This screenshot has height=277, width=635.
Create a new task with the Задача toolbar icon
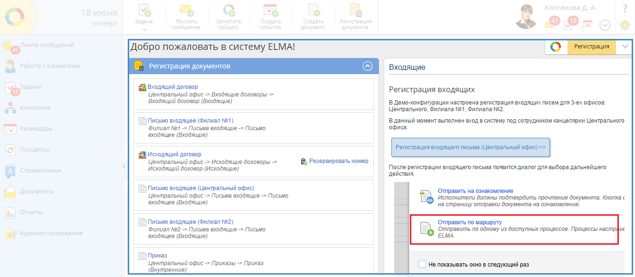tap(144, 10)
